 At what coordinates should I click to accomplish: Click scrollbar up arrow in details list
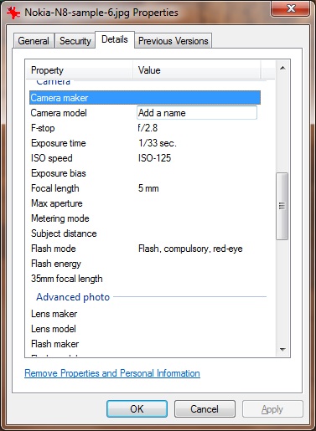(x=282, y=68)
